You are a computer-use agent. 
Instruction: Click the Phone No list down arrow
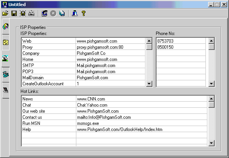pos(211,84)
